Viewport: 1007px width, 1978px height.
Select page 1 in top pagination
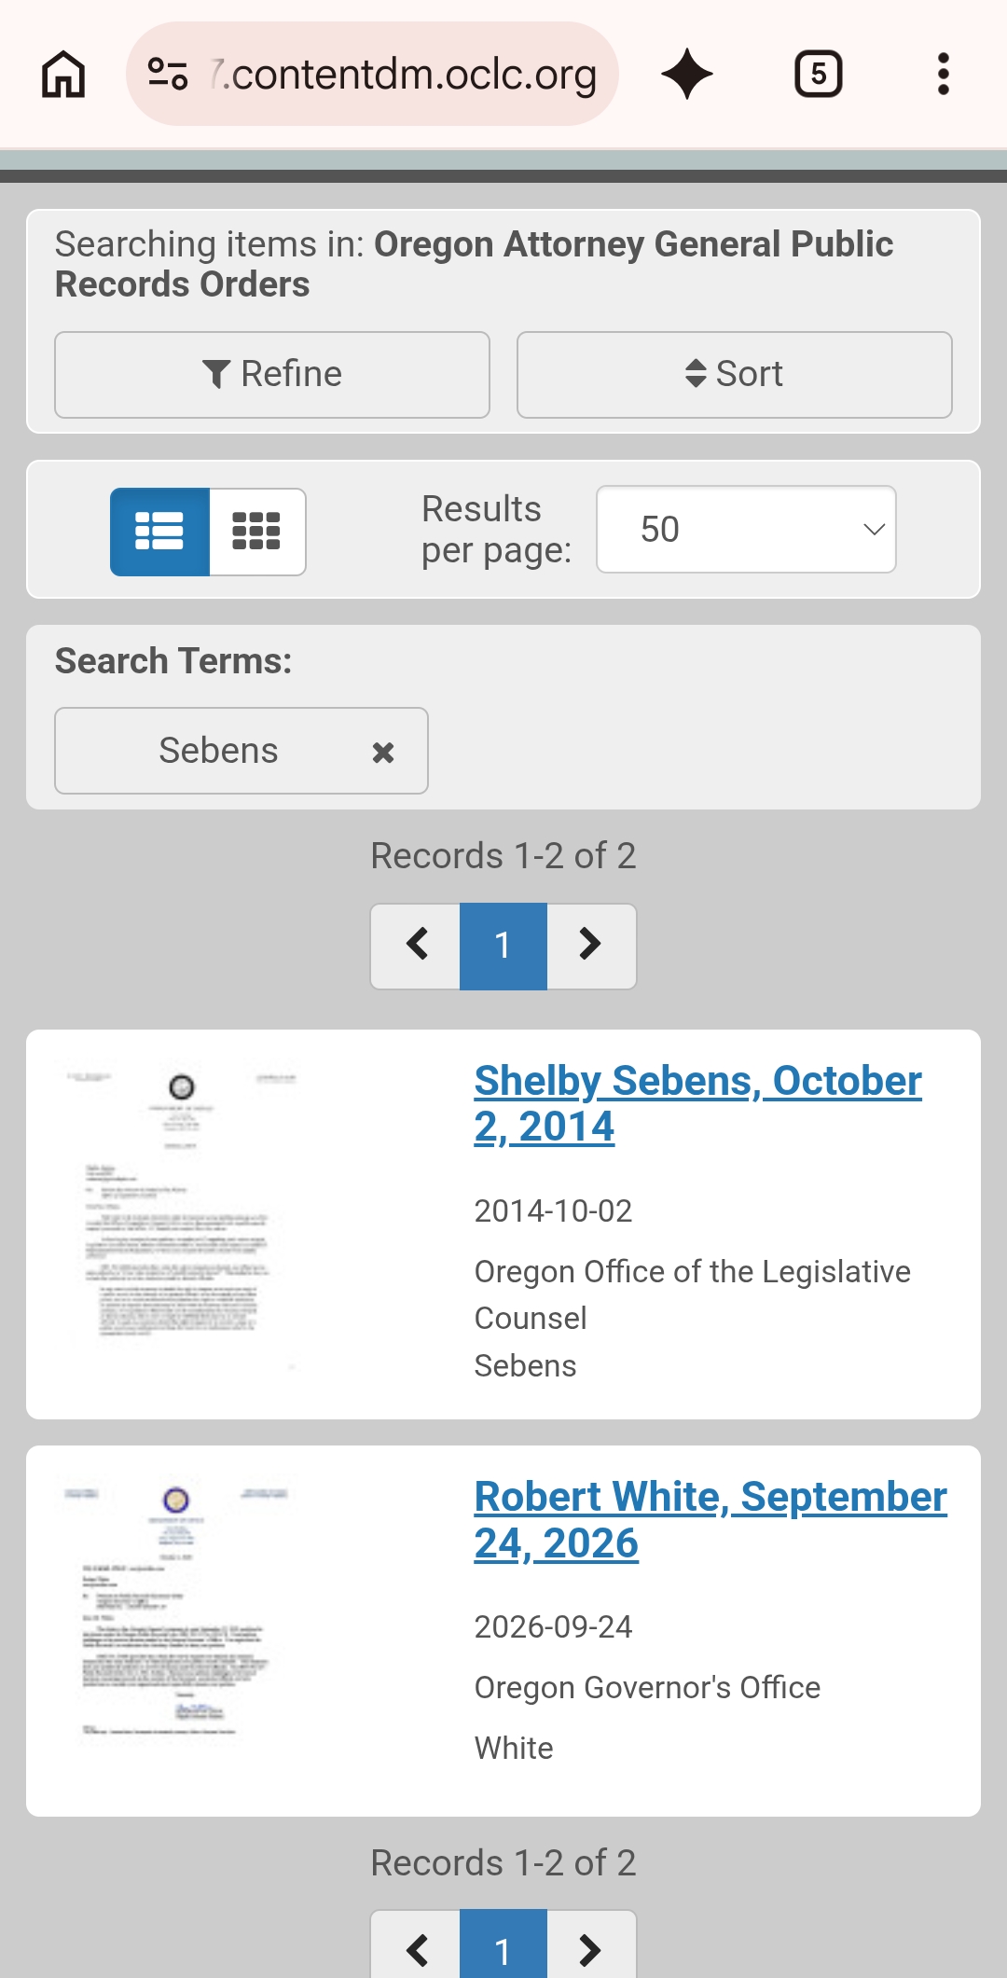tap(504, 946)
